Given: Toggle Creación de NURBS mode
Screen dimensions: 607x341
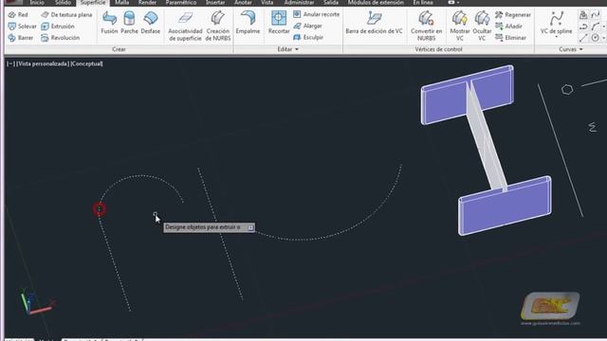Looking at the screenshot, I should [217, 27].
